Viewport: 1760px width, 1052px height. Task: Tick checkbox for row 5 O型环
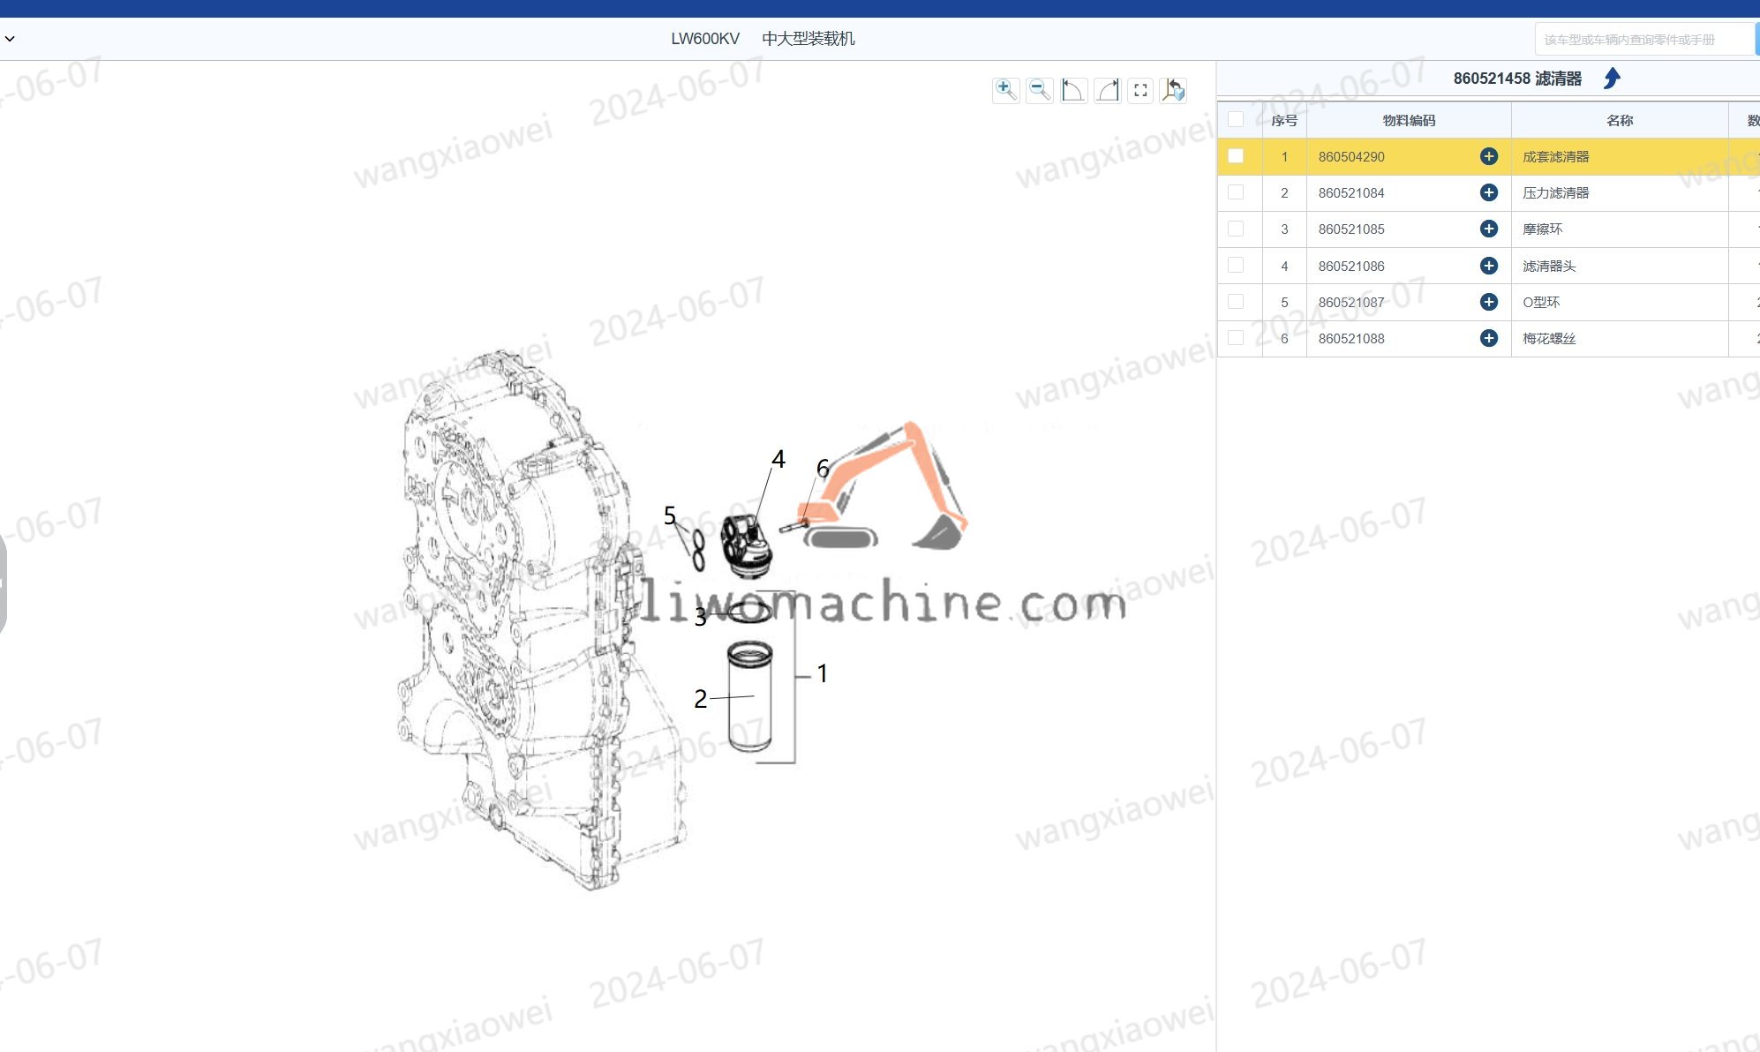(x=1236, y=302)
